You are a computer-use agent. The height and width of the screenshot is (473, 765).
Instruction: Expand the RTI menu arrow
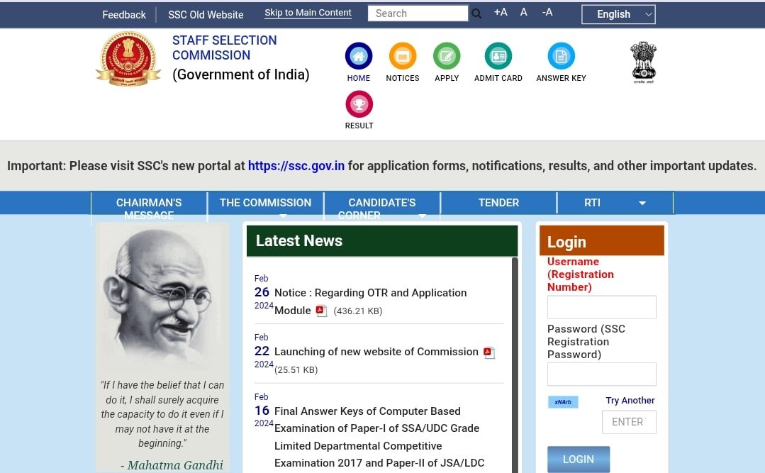[642, 203]
